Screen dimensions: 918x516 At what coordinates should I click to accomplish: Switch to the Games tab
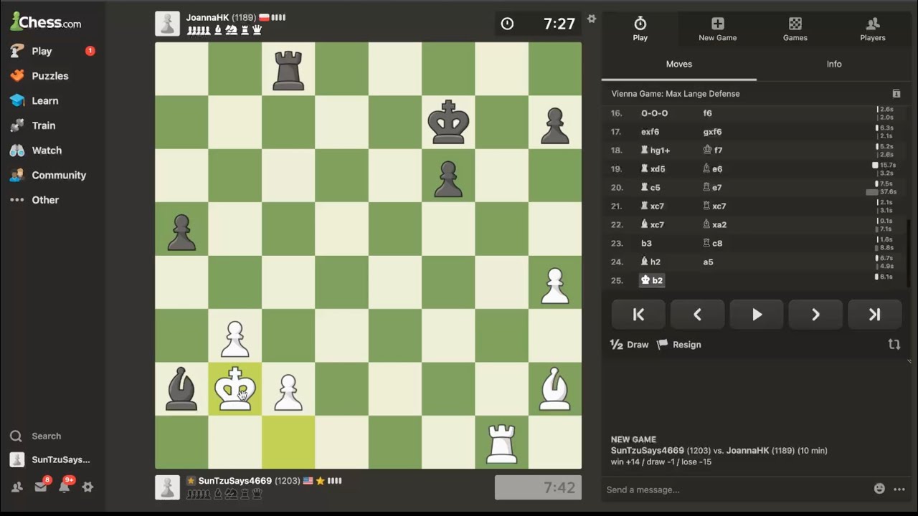click(795, 29)
